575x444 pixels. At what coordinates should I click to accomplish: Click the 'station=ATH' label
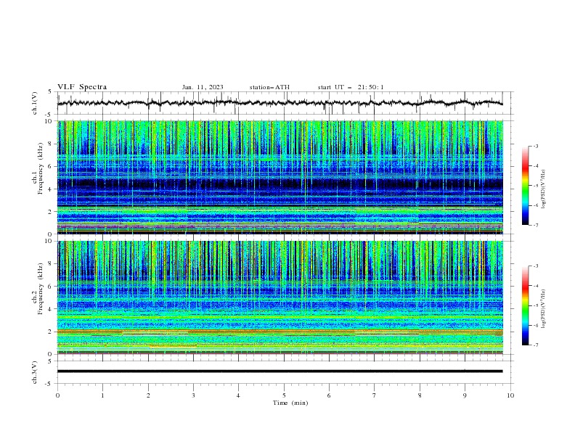click(x=269, y=87)
